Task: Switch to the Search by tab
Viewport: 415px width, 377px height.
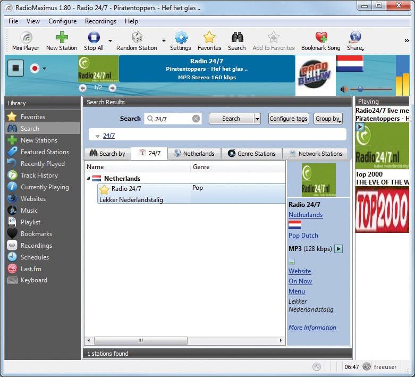Action: (x=107, y=154)
